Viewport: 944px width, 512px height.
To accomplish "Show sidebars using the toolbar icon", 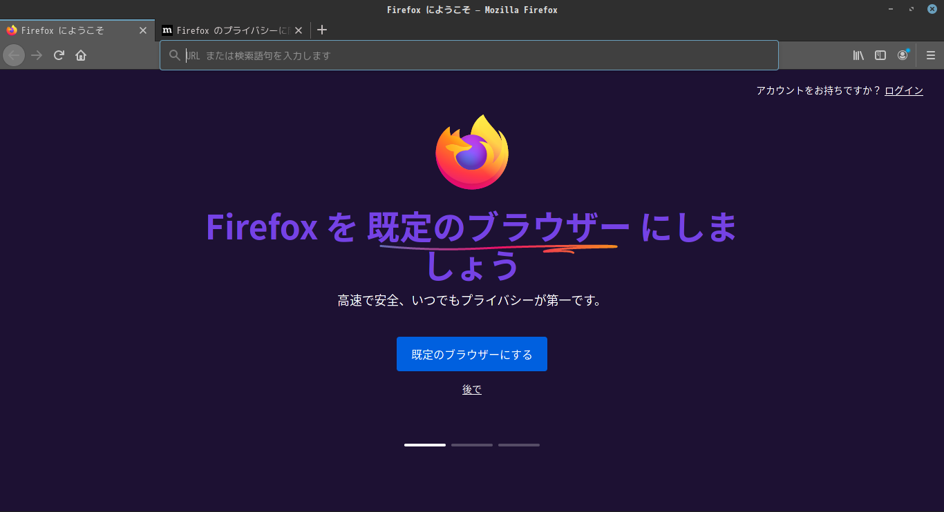I will tap(880, 55).
